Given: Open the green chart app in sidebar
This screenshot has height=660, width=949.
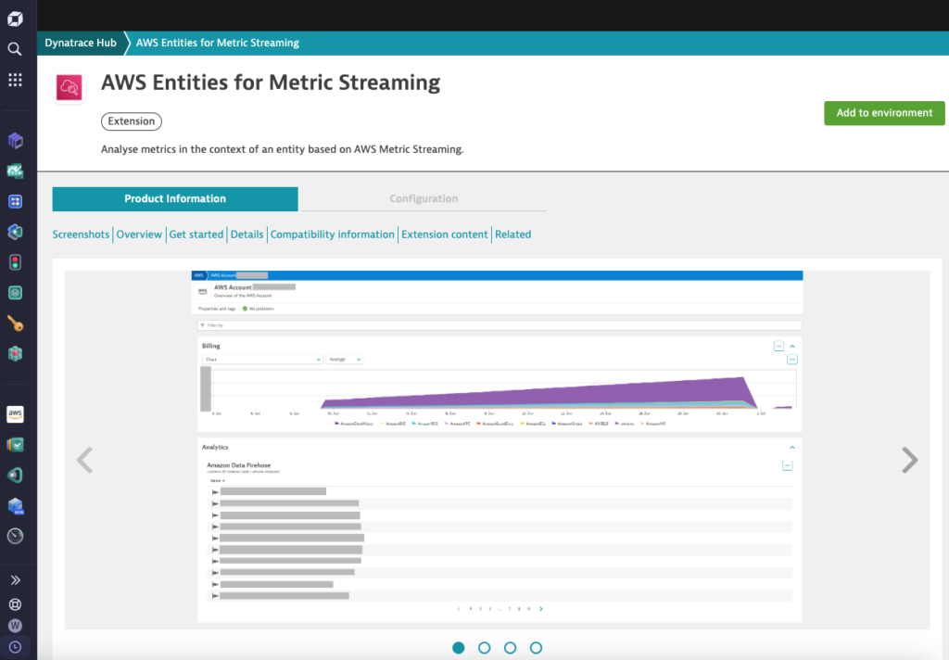Looking at the screenshot, I should coord(15,171).
